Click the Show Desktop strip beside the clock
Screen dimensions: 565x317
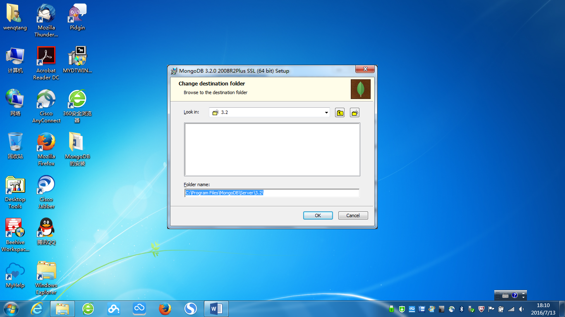[562, 309]
